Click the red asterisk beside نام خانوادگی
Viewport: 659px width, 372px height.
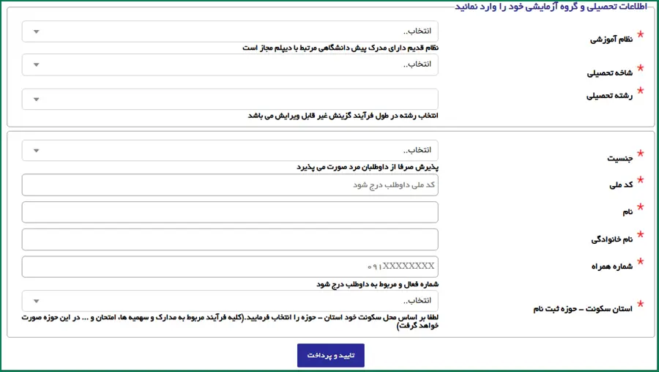(640, 235)
